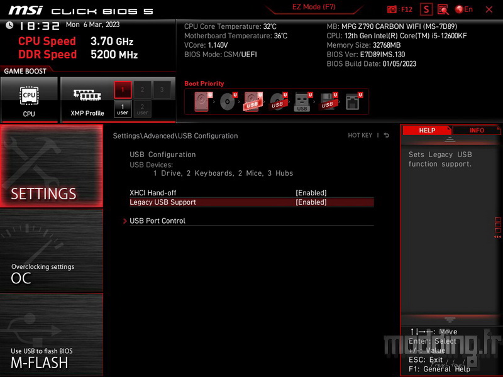Viewport: 503px width, 377px height.
Task: Open Favorites via the S icon
Action: 426,9
